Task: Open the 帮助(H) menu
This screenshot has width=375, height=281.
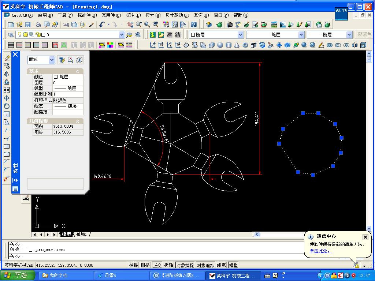Action: [x=241, y=15]
